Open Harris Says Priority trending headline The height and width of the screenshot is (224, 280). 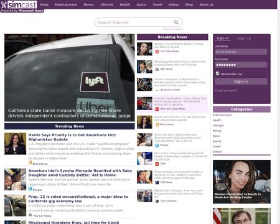tap(72, 137)
